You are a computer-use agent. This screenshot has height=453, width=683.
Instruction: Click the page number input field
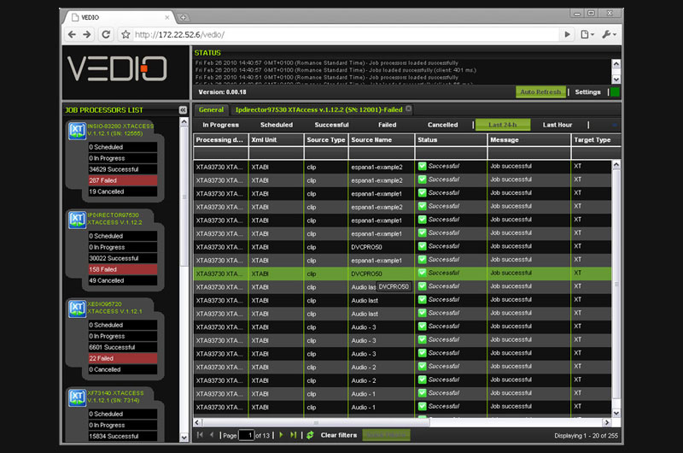[x=246, y=435]
